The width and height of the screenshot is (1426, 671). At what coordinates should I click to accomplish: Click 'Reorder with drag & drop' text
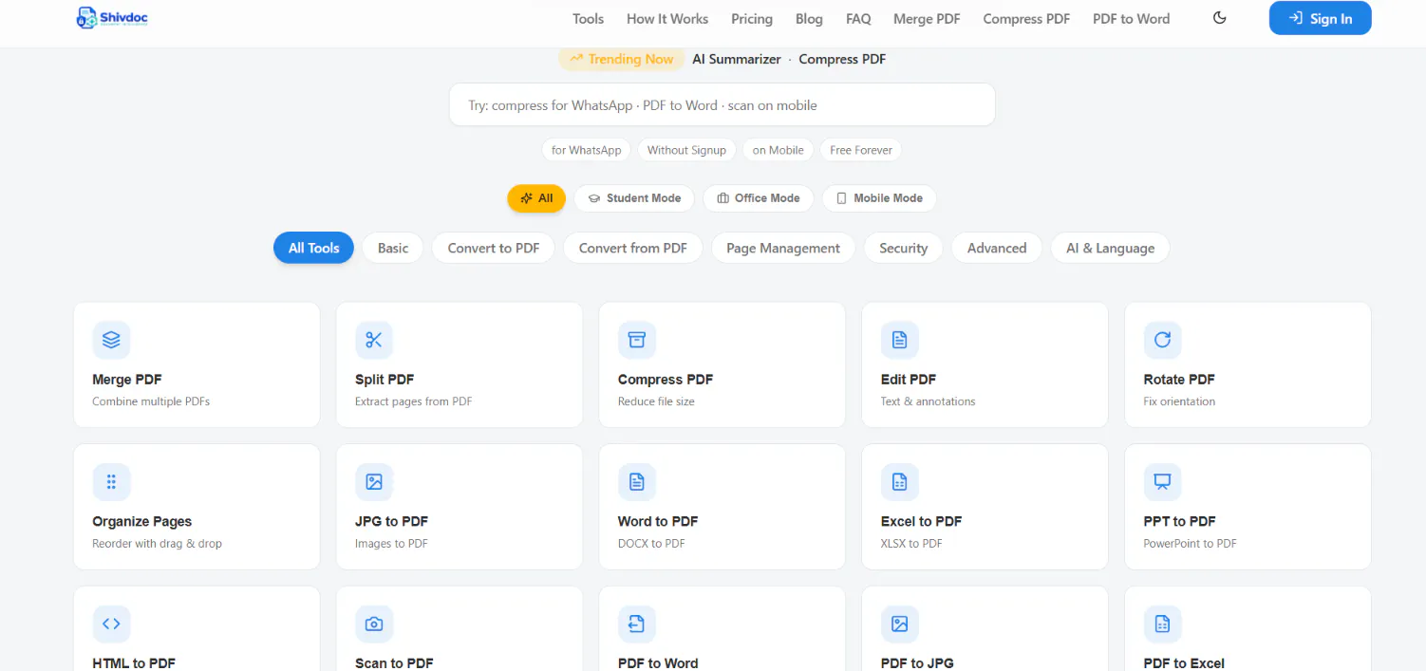click(x=157, y=544)
